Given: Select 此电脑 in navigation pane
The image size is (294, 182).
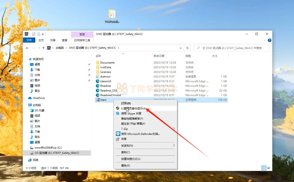Looking at the screenshot, I should click(36, 105).
